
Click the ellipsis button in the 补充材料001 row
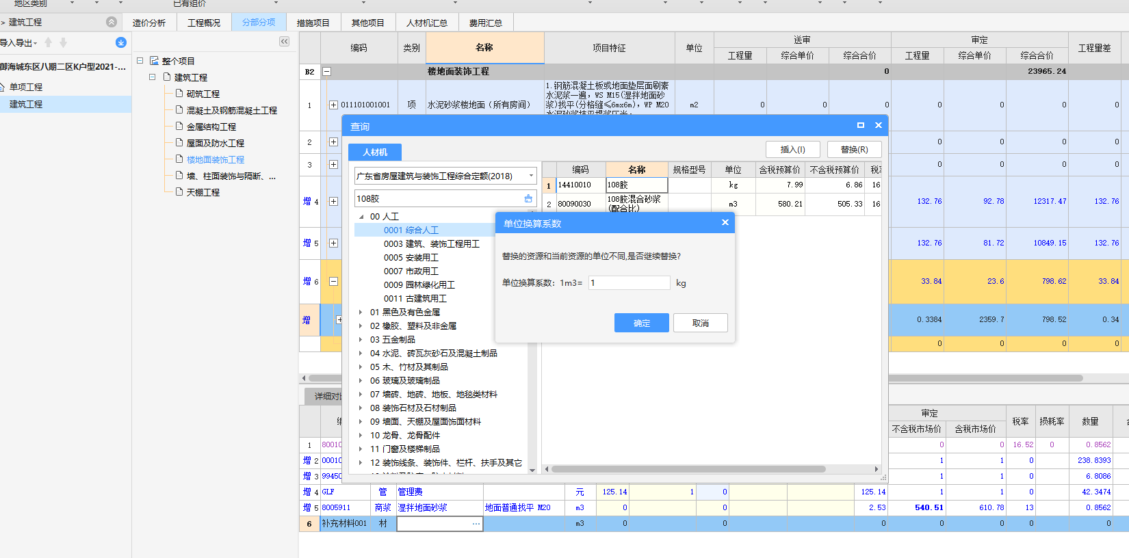(476, 524)
